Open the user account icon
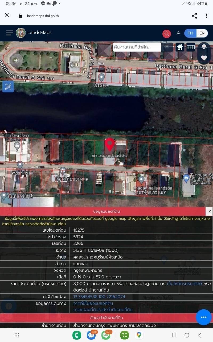 [x=178, y=33]
